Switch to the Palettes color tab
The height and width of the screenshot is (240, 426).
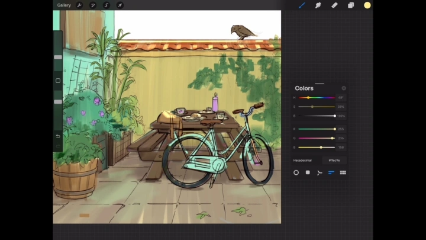(x=343, y=172)
